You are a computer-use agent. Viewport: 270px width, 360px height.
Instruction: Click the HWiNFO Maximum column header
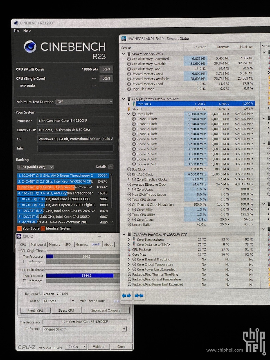click(x=247, y=47)
